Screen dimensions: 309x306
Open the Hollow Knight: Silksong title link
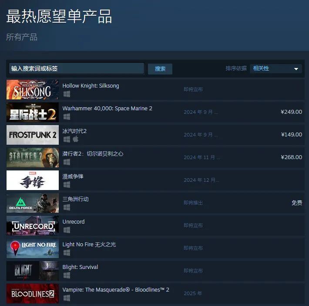point(91,86)
